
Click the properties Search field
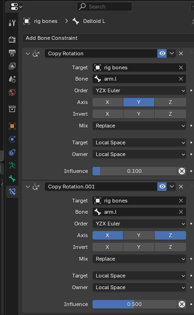click(104, 7)
